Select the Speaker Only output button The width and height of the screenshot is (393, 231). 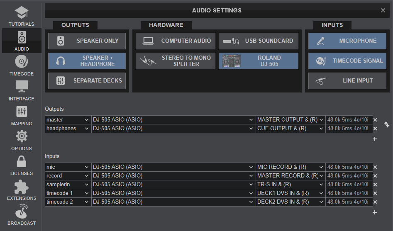87,41
